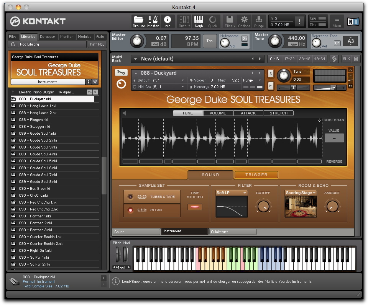Open the Scoring Stage room dropdown
Viewport: 368px width, 305px height.
click(301, 193)
